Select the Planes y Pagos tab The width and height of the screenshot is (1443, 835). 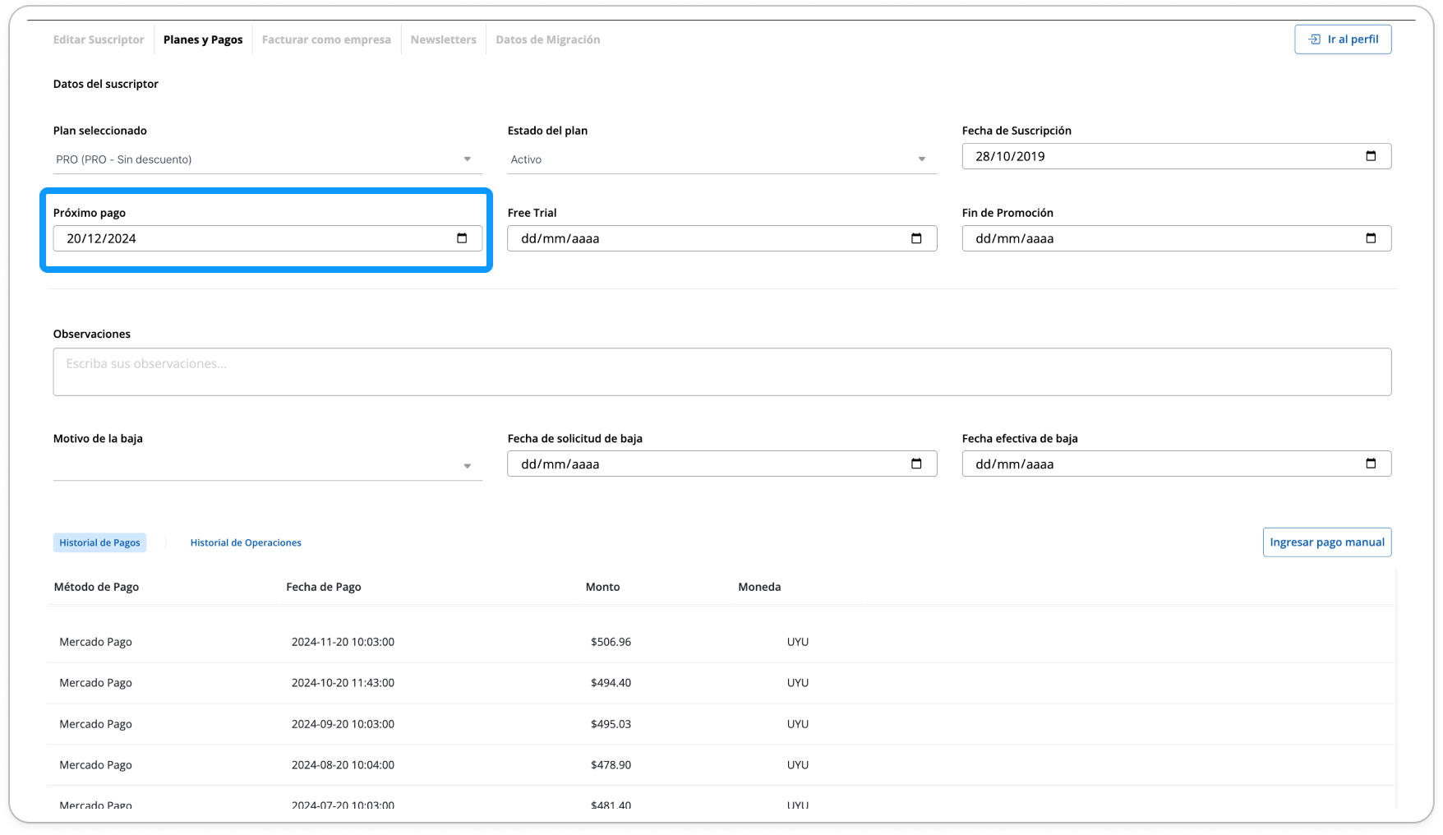(203, 39)
